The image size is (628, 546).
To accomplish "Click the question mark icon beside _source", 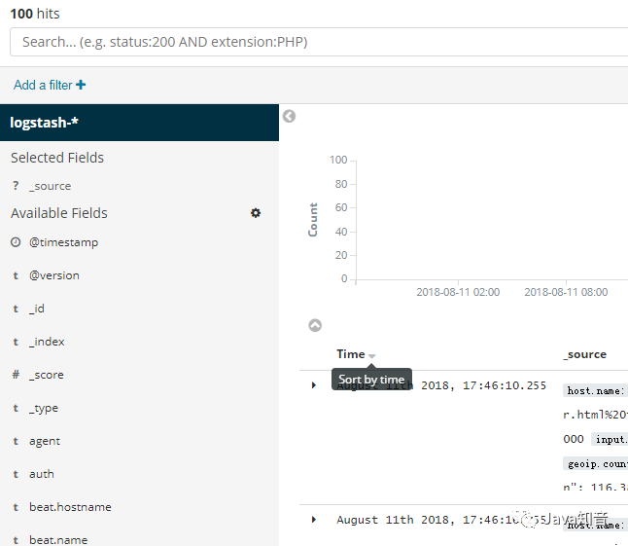I will [16, 186].
